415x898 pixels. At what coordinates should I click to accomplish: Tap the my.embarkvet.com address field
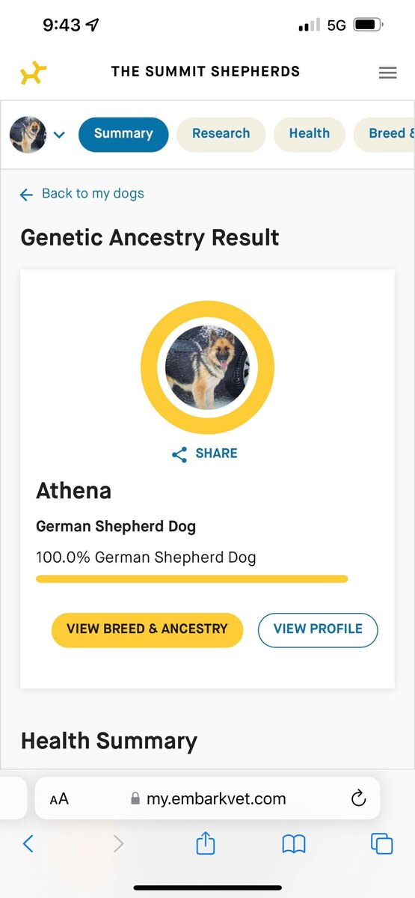coord(208,798)
